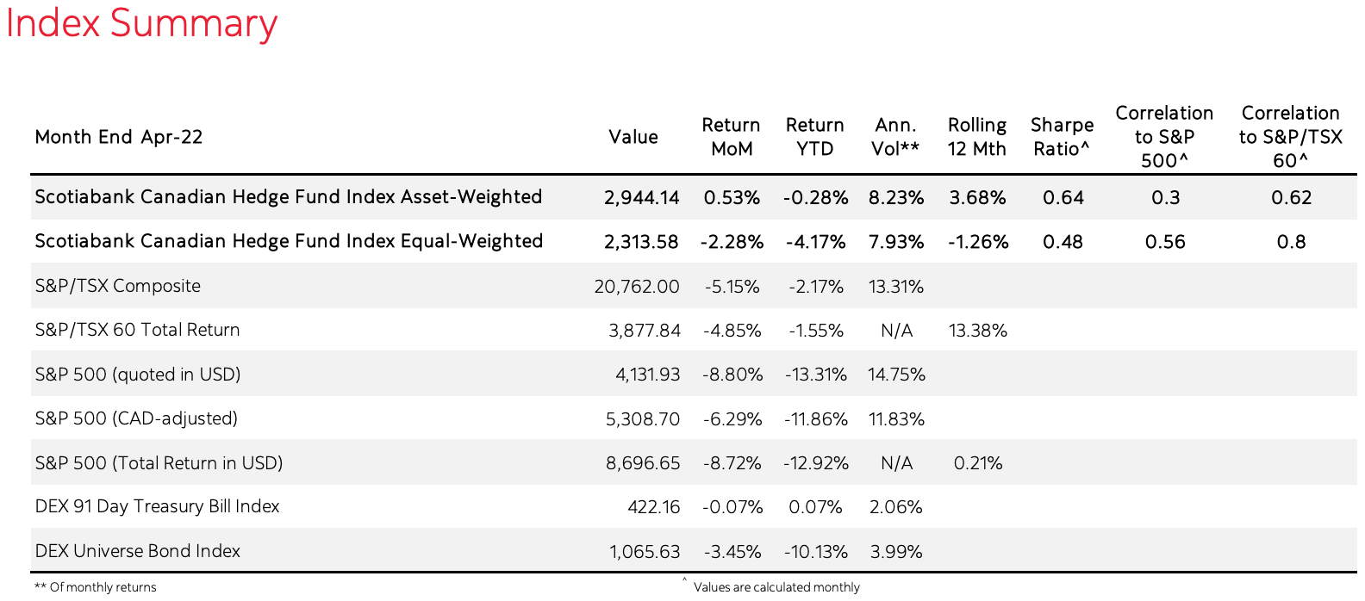Click the 2,944.14 value cell
This screenshot has height=601, width=1365.
[642, 198]
